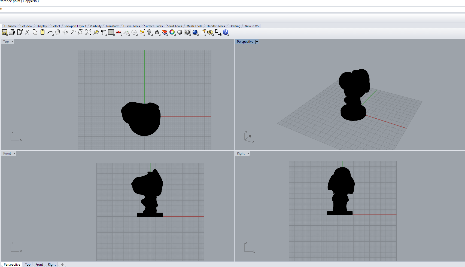Click the Save file icon
465x267 pixels.
4,32
